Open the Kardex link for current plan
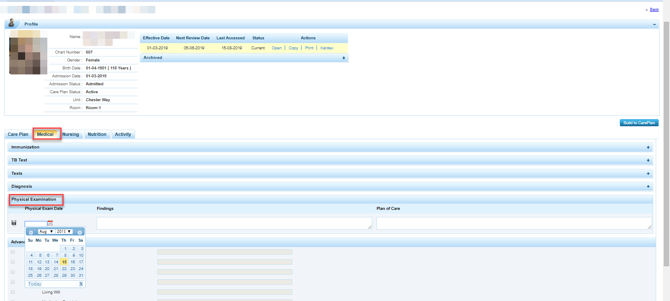This screenshot has width=670, height=301. 327,48
